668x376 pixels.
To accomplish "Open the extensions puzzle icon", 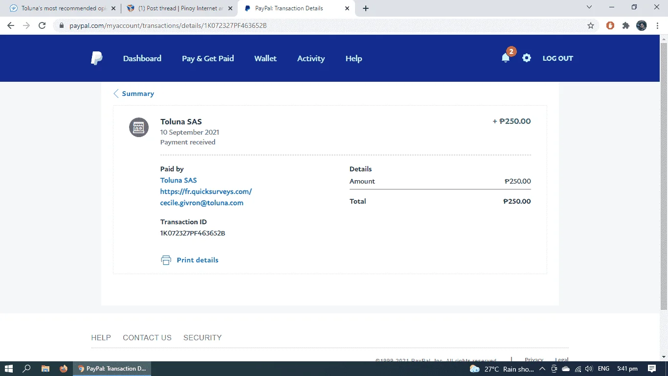I will click(626, 25).
